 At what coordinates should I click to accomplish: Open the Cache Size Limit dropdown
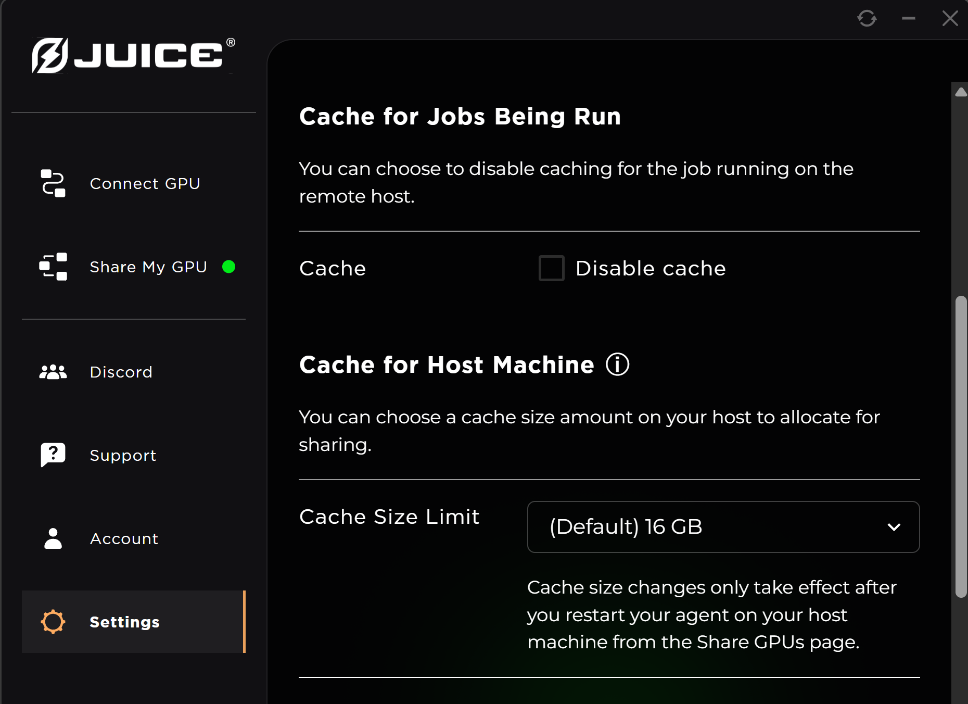(x=723, y=527)
